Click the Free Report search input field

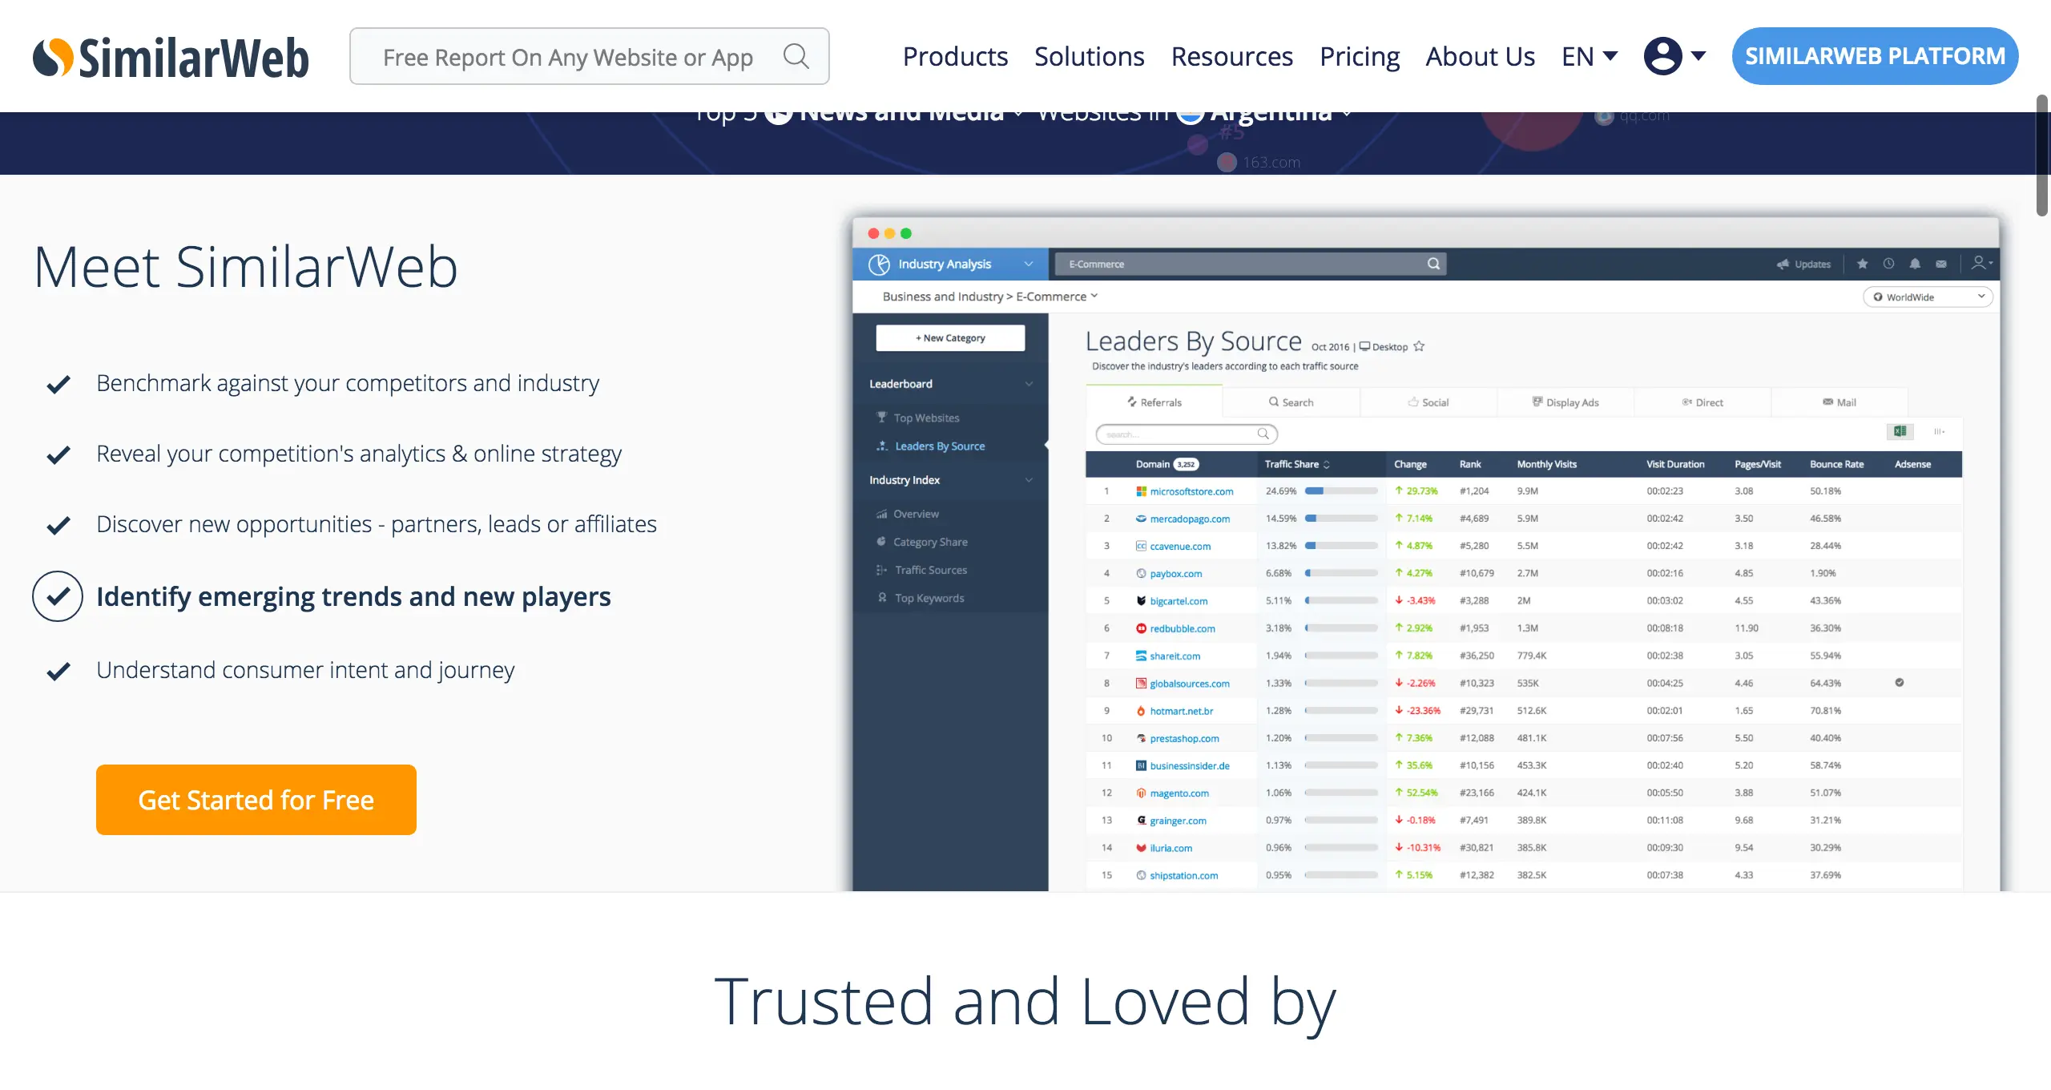567,57
